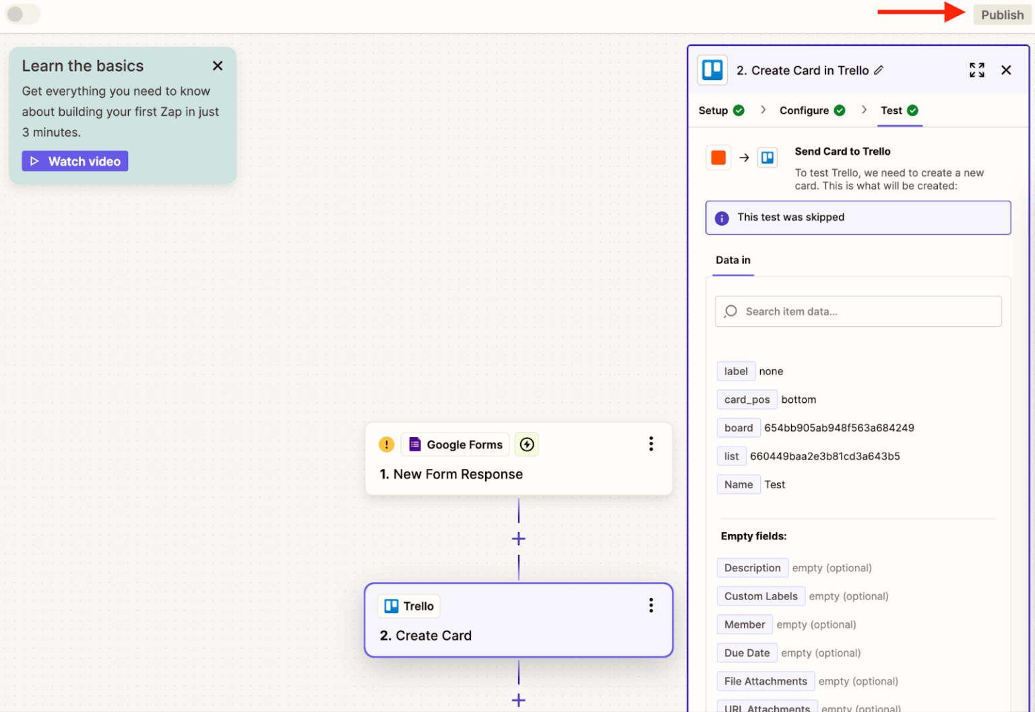Switch to the Setup tab

pos(713,110)
